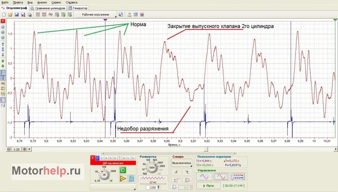Open the Файл menu
The width and height of the screenshot is (338, 192).
coord(5,2)
